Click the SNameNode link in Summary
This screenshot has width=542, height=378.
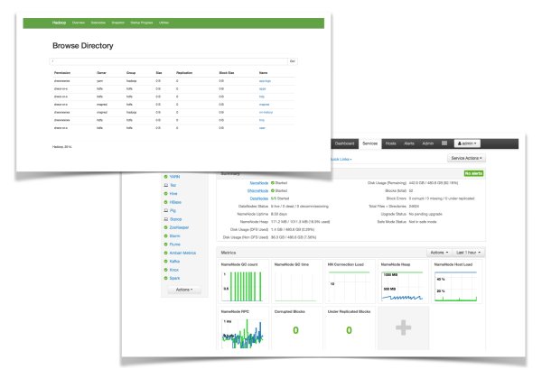tap(257, 191)
